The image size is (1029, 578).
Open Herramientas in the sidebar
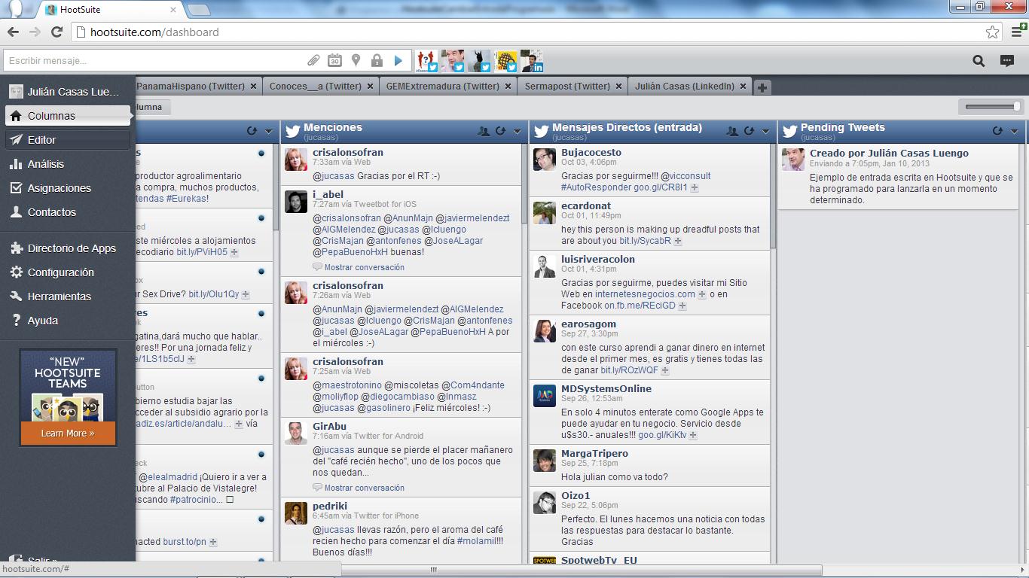click(68, 297)
